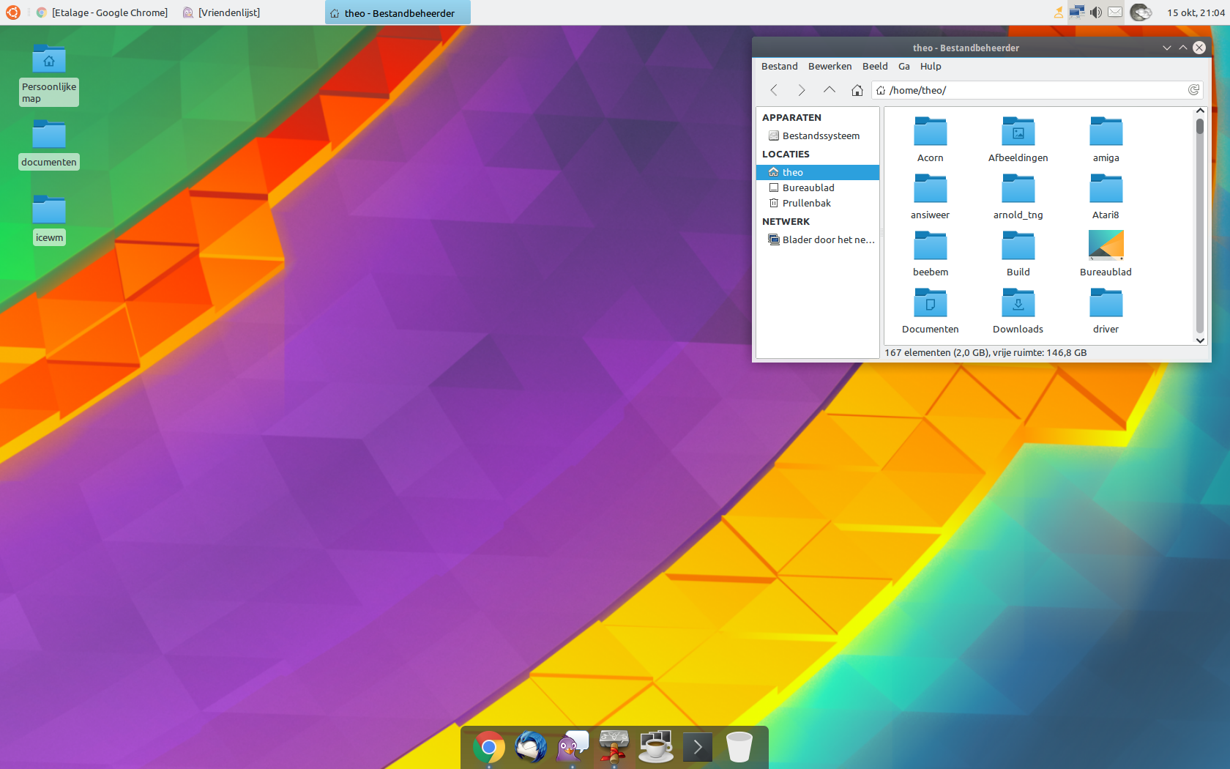Reload the folder with the refresh icon
Screen dimensions: 1230x769
point(1193,90)
